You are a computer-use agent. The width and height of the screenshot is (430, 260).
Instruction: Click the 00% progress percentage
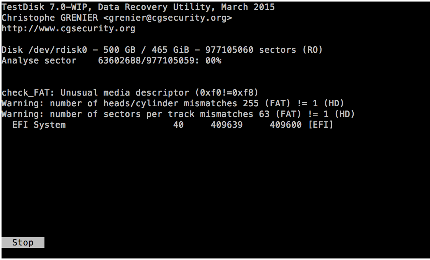click(x=213, y=61)
